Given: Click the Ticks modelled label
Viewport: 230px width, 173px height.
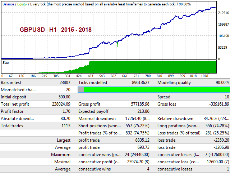Looking at the screenshot, I should coord(93,83).
